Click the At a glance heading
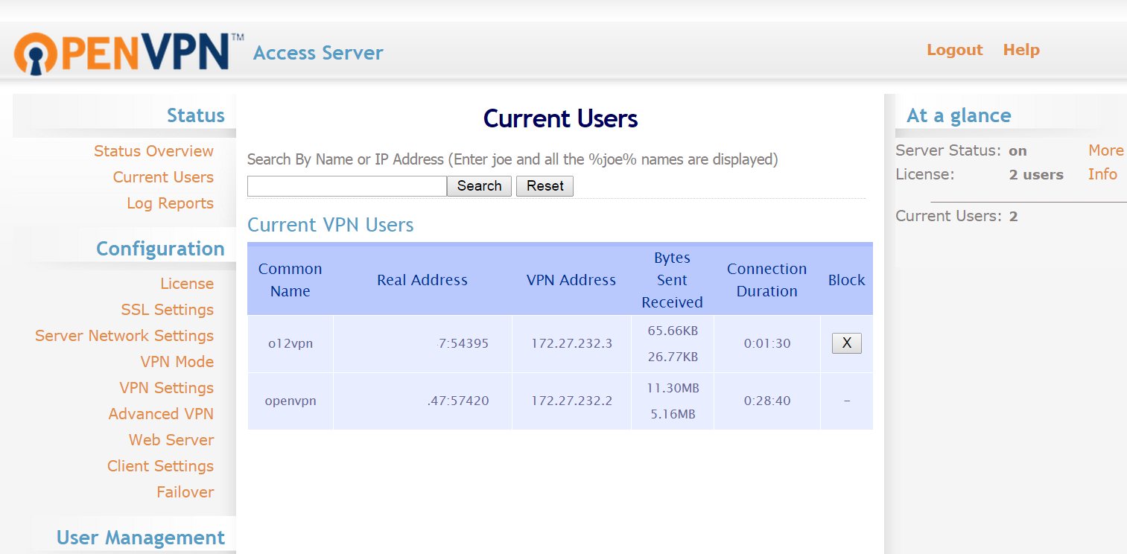Screen dimensions: 1127x554 [959, 115]
